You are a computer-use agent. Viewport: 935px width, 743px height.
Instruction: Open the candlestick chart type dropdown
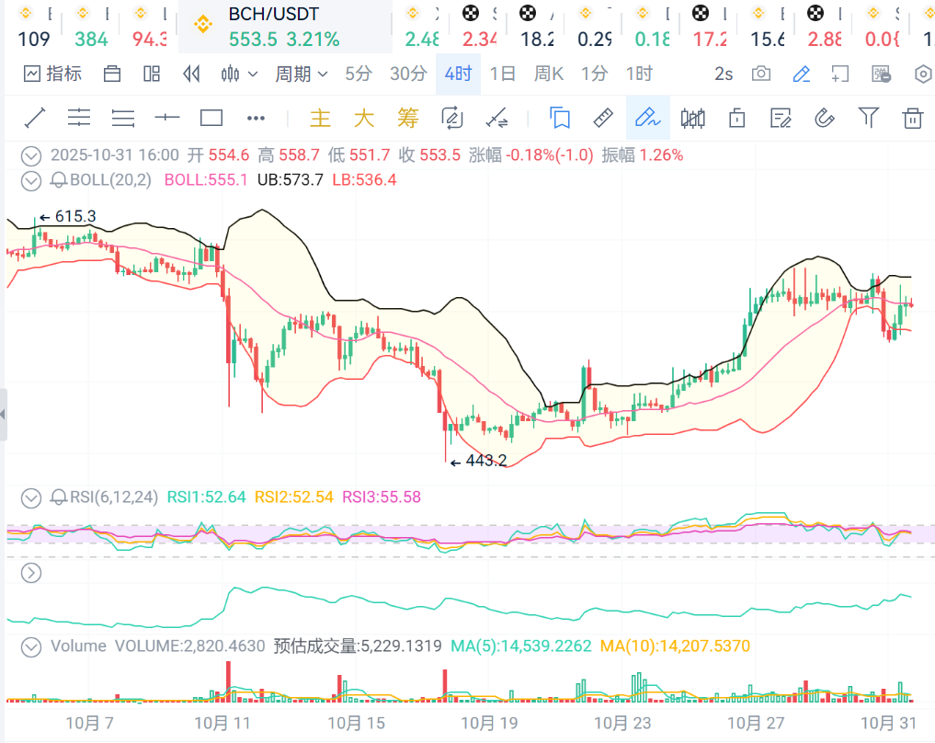click(x=239, y=74)
